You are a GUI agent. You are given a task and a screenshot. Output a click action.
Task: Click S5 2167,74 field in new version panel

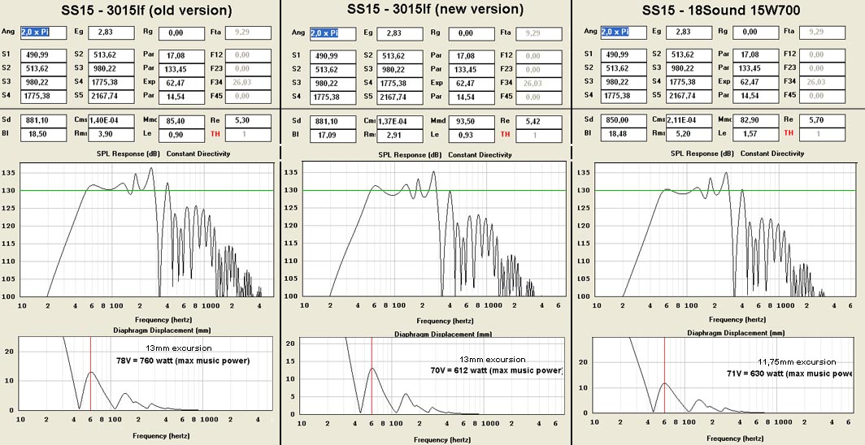[x=400, y=97]
